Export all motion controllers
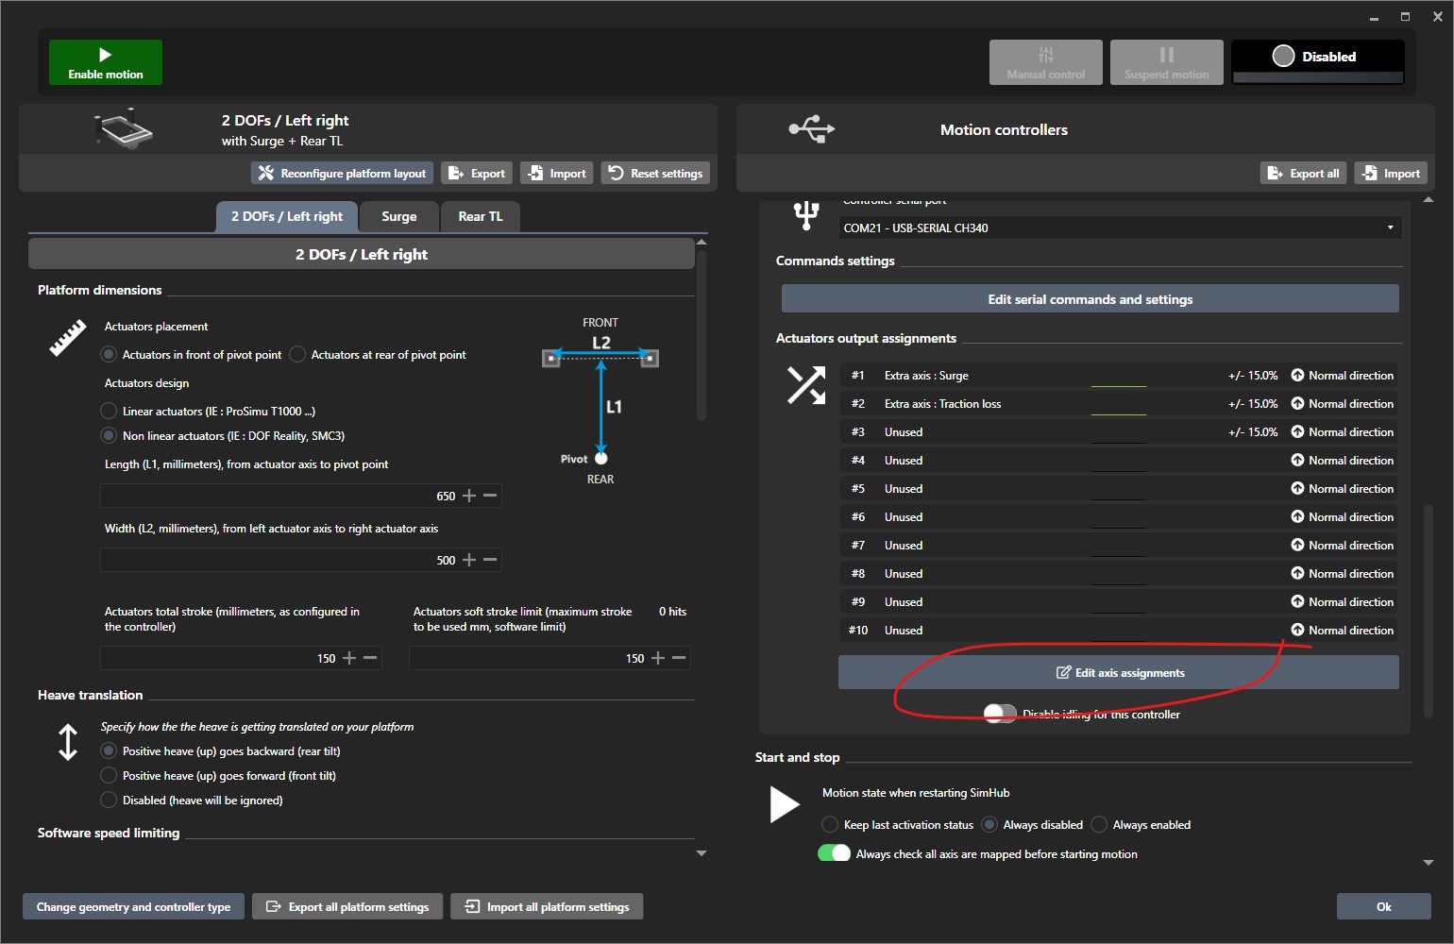 tap(1304, 173)
